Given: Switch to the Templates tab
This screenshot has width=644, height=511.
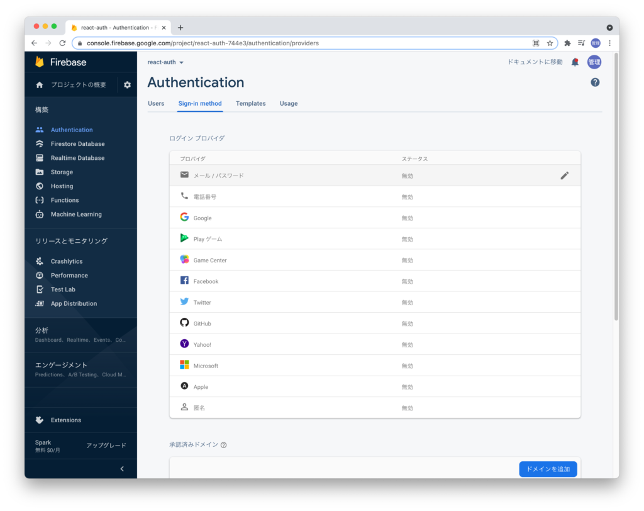Looking at the screenshot, I should (x=250, y=103).
